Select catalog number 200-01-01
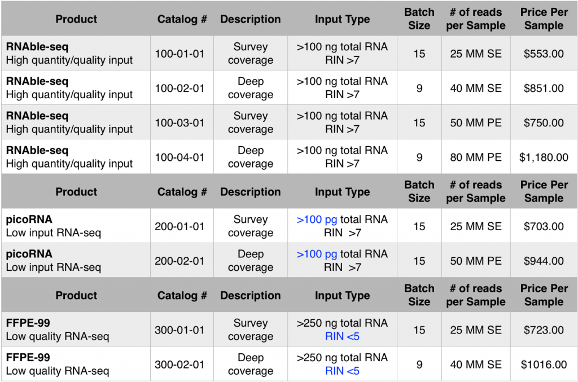 coord(179,226)
